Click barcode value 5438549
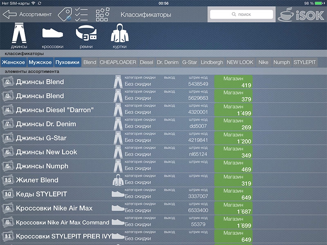This screenshot has width=327, height=245. tap(198, 84)
